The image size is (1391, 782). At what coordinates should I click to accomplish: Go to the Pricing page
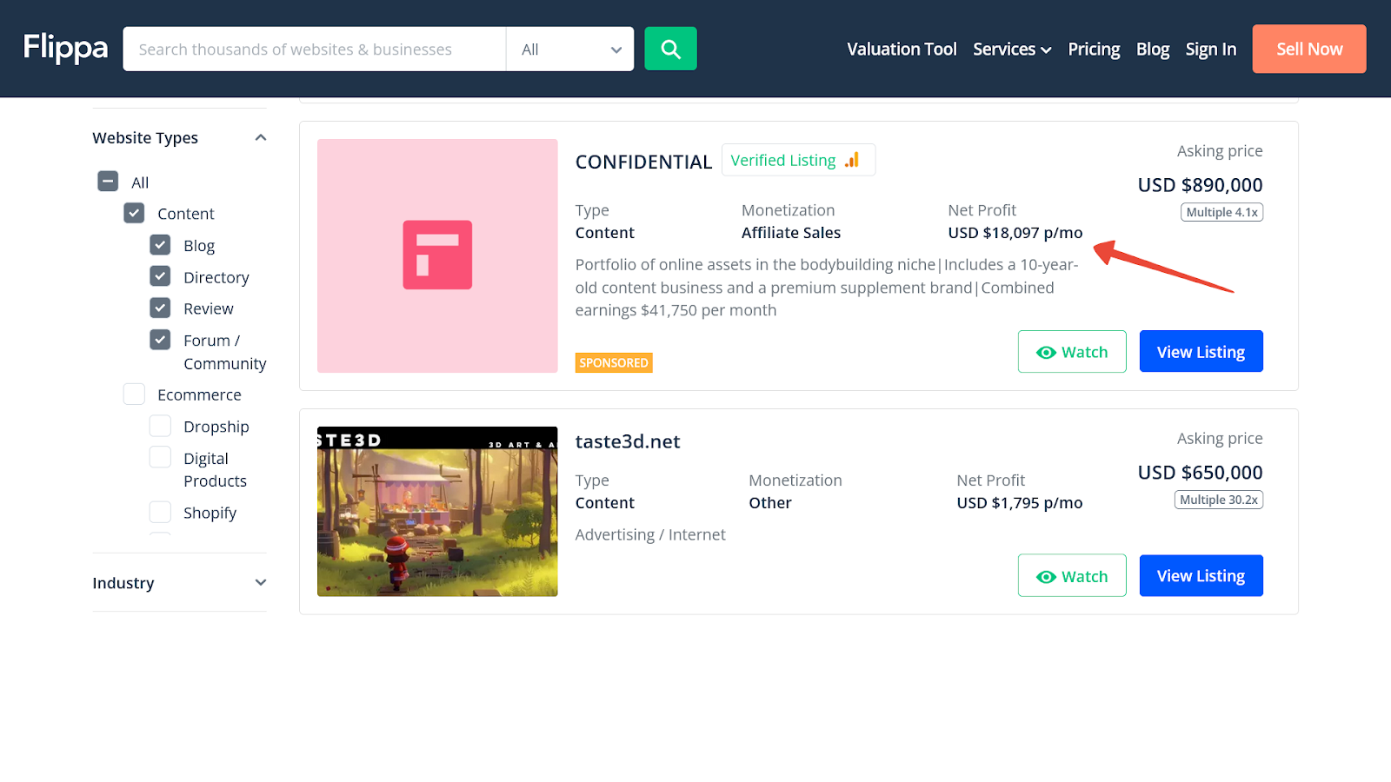1094,50
